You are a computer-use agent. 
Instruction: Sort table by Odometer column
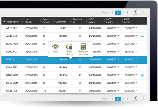[x=53, y=21]
